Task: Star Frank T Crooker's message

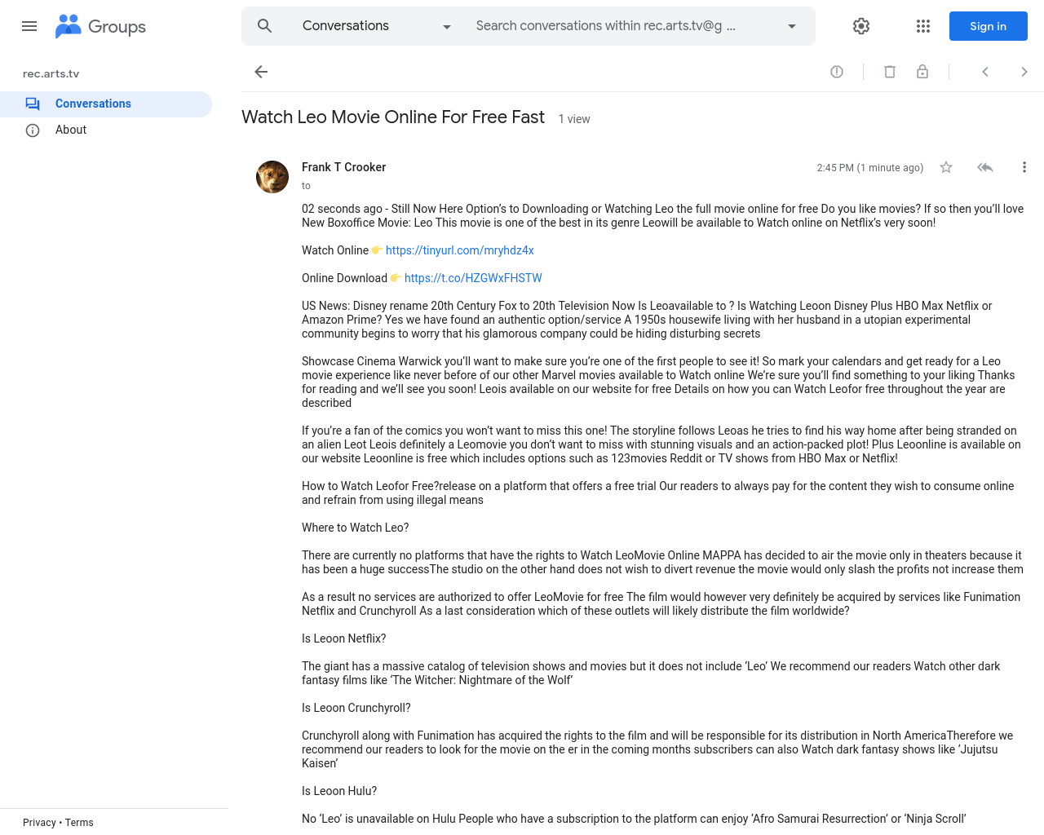Action: [x=946, y=167]
